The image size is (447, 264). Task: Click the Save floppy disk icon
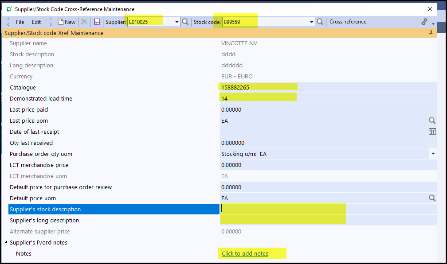97,22
